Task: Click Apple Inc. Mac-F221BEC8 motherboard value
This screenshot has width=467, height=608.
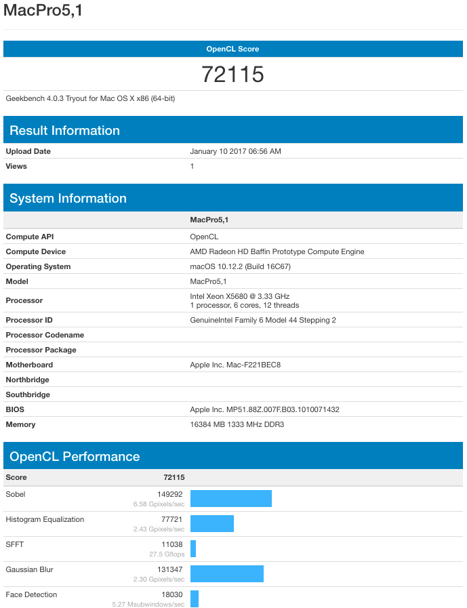Action: (235, 365)
